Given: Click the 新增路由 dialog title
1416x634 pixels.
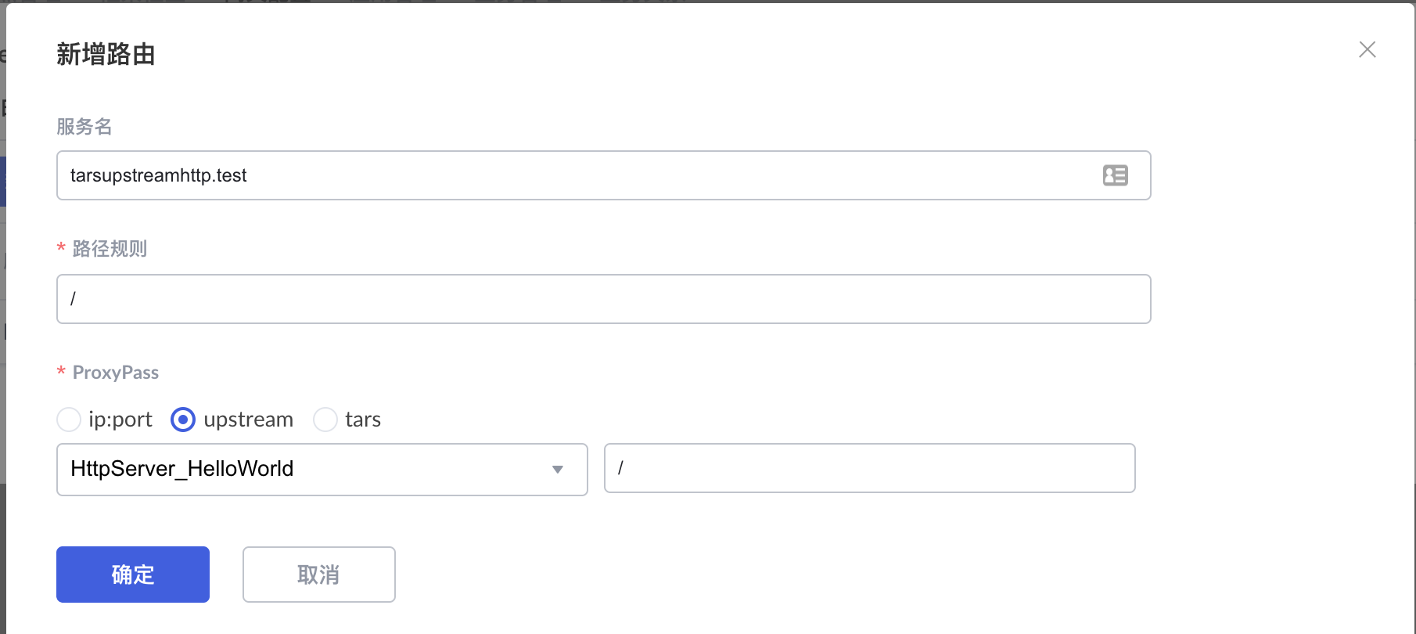Looking at the screenshot, I should click(106, 55).
